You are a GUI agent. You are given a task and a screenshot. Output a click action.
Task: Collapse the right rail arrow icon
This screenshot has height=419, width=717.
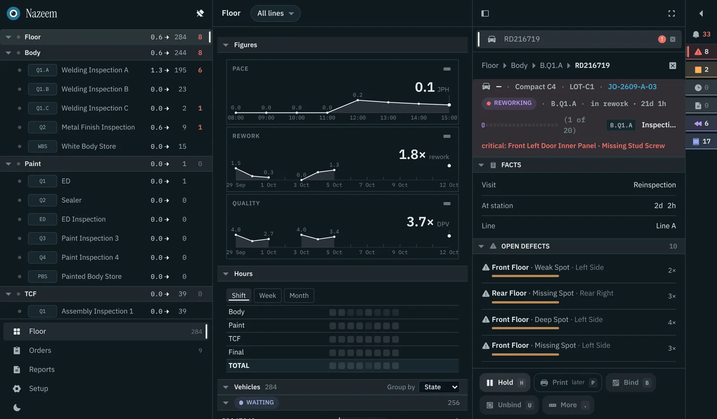point(701,13)
